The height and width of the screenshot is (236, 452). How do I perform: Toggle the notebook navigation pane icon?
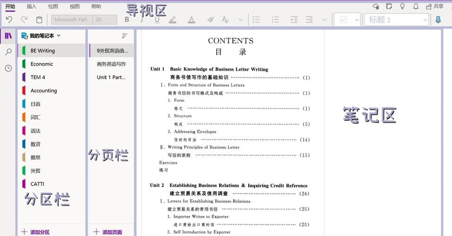coord(9,36)
